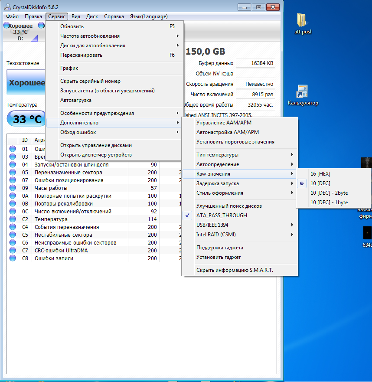Choose 10 [DEC] - 2byte raw format
Image resolution: width=372 pixels, height=382 pixels.
329,193
